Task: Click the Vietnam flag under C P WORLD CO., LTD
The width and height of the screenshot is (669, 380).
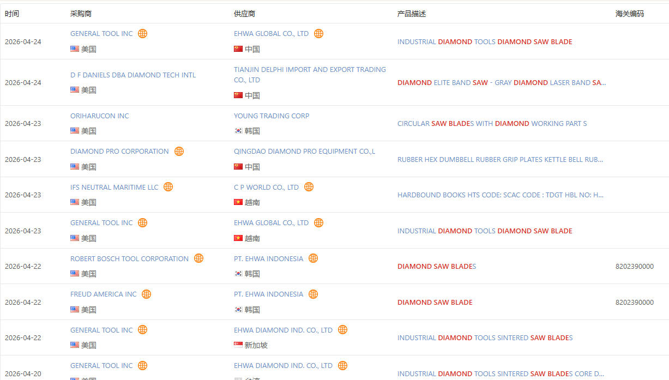Action: tap(238, 202)
